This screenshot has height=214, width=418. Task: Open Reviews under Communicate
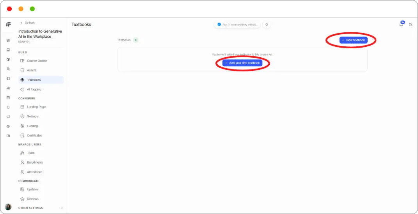point(41,199)
